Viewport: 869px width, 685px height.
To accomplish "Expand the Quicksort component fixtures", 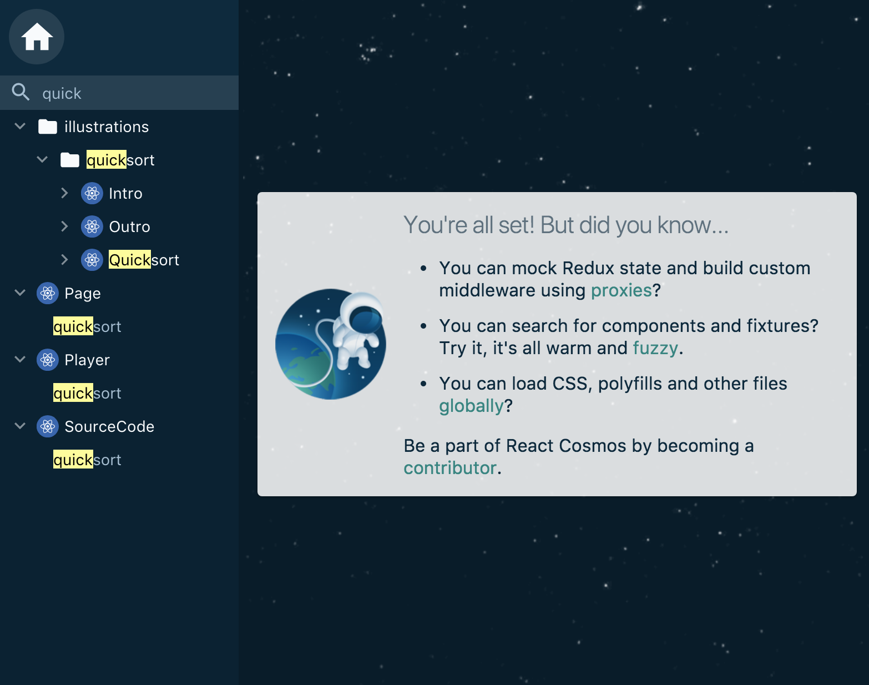I will click(65, 259).
